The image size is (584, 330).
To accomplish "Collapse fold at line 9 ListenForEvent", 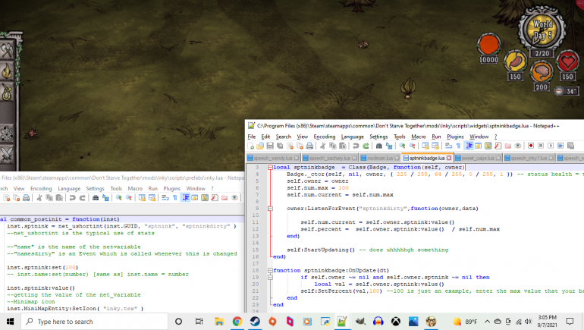I will point(270,209).
